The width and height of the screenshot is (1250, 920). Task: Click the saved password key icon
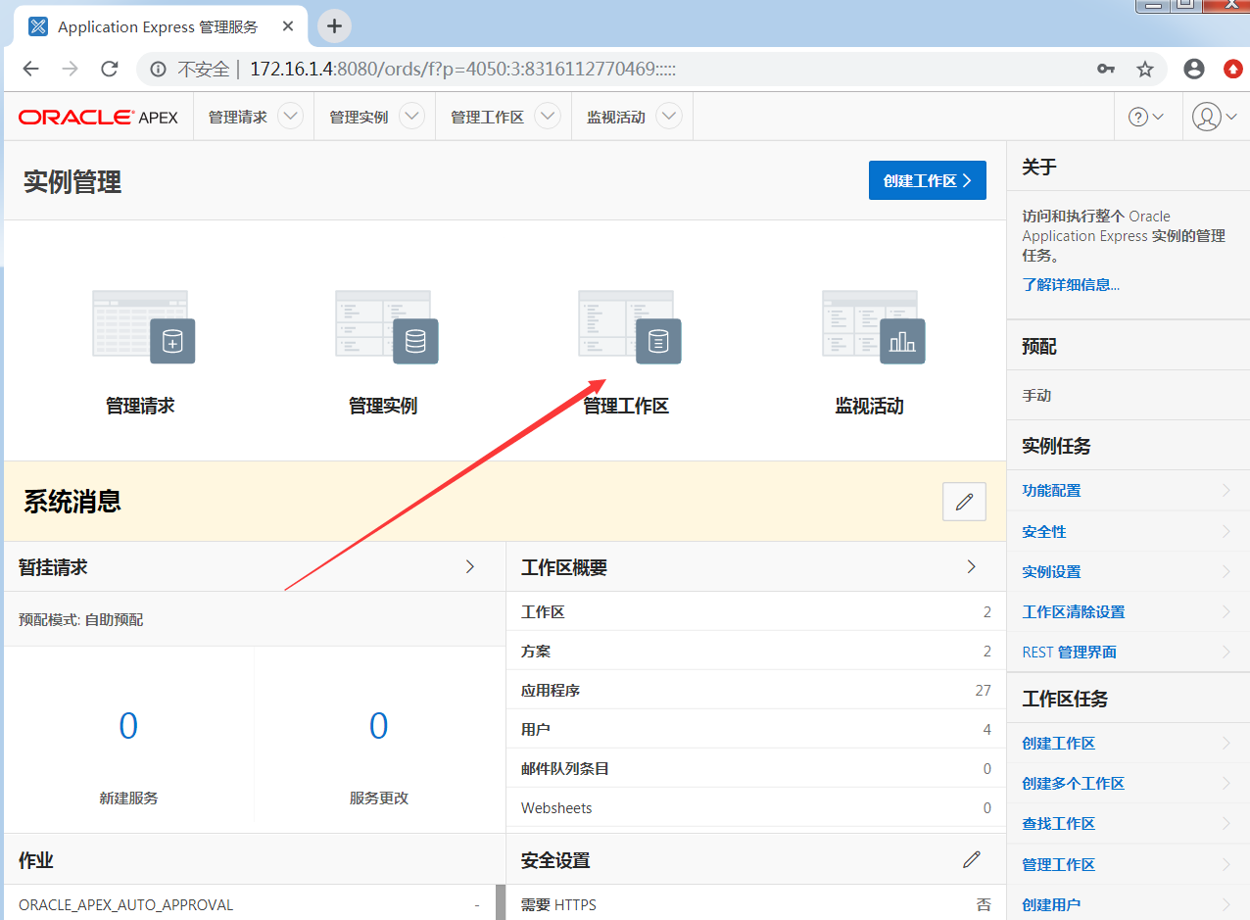(x=1106, y=70)
